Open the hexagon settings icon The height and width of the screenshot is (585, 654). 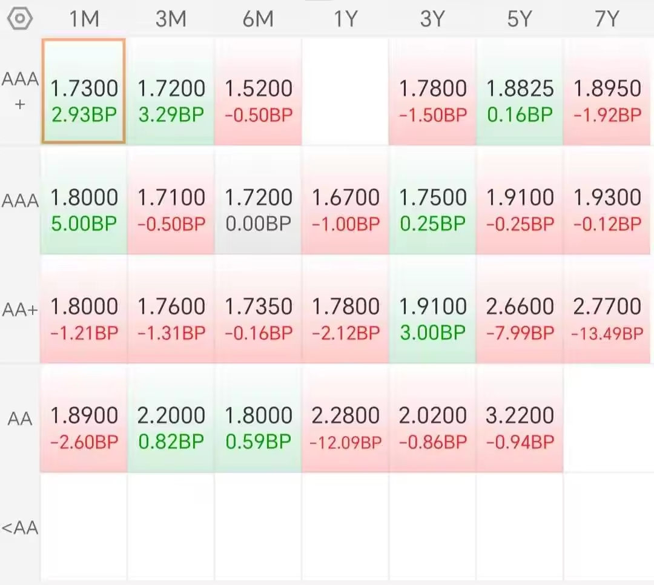click(19, 19)
